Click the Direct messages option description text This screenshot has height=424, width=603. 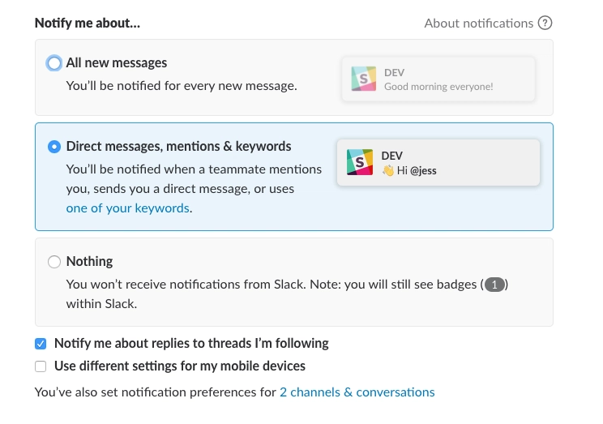pos(194,189)
